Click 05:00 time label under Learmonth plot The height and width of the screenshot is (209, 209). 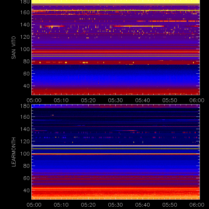pos(34,205)
